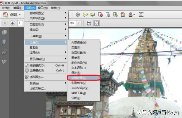Select 内容编辑(N) in the tools submenu
The width and height of the screenshot is (182, 118).
click(84, 43)
